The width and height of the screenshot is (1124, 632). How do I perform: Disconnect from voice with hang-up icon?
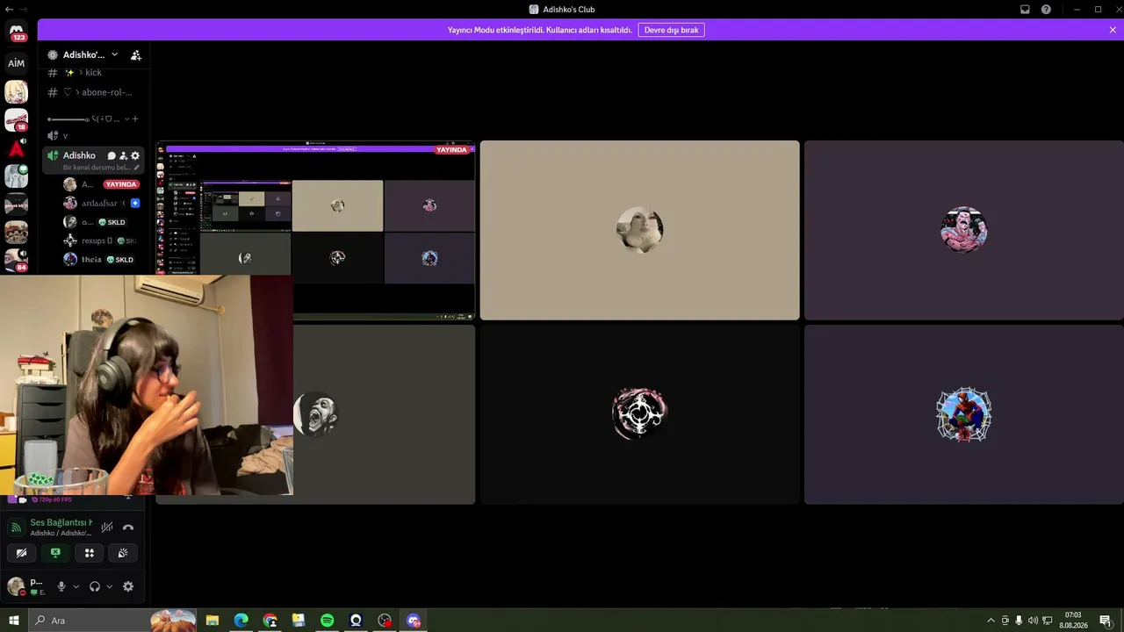pyautogui.click(x=128, y=528)
